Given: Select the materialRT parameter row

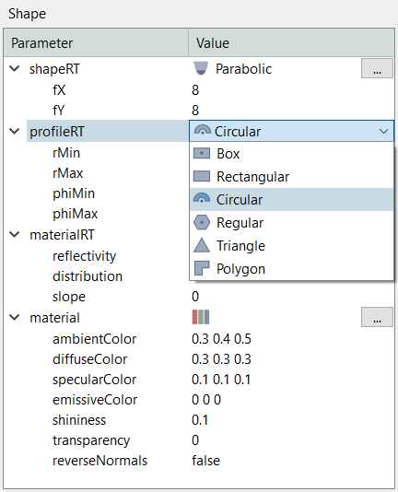Looking at the screenshot, I should [x=62, y=235].
